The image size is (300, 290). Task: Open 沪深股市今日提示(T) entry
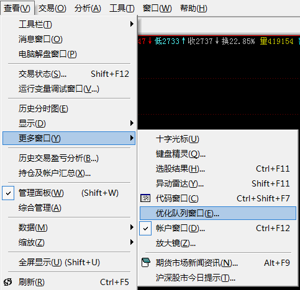click(x=218, y=278)
